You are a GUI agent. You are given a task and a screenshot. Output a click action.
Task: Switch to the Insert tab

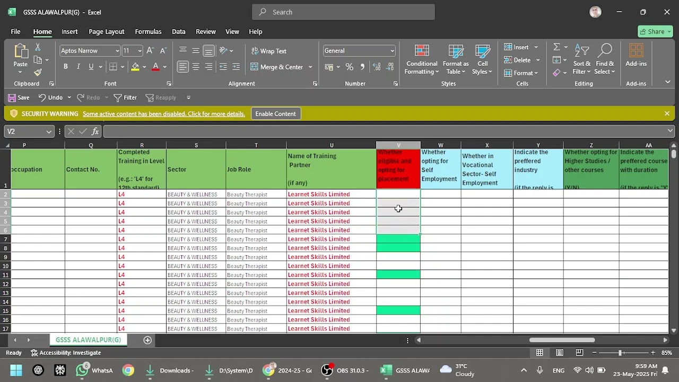[69, 31]
